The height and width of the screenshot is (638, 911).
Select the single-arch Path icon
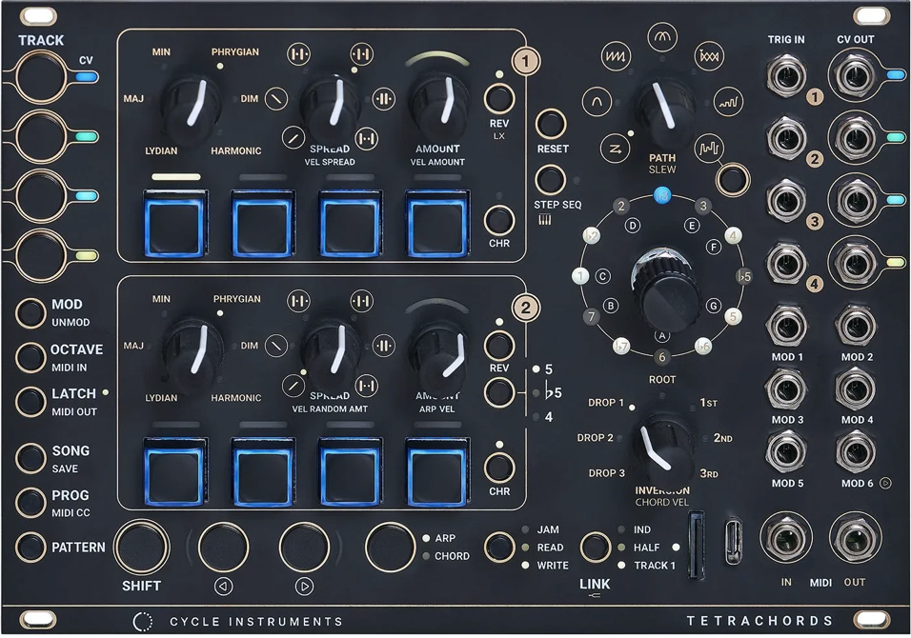(597, 101)
